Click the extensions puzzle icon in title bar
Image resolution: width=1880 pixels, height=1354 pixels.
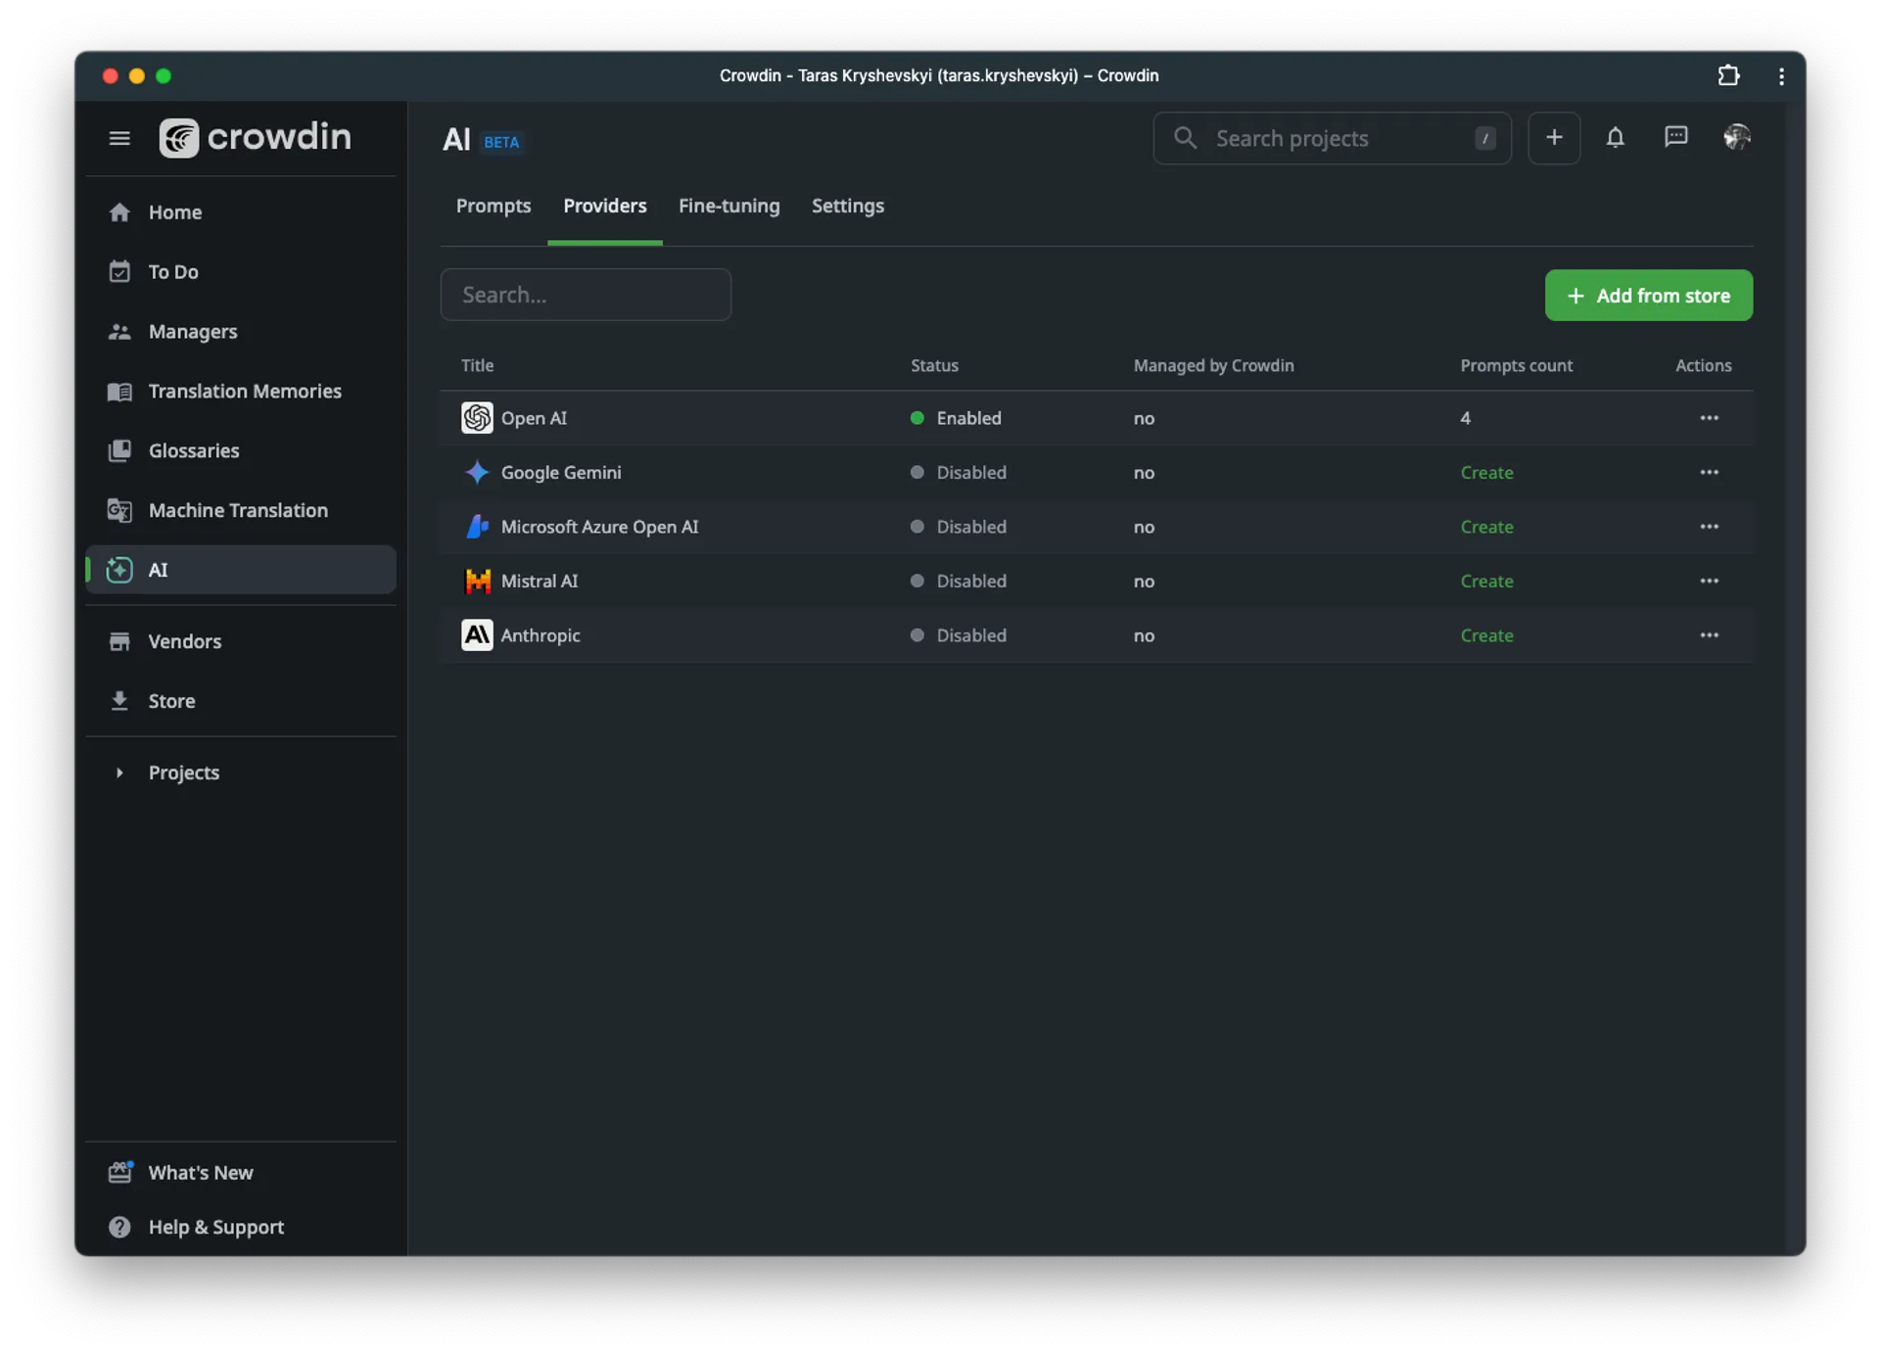click(1729, 75)
